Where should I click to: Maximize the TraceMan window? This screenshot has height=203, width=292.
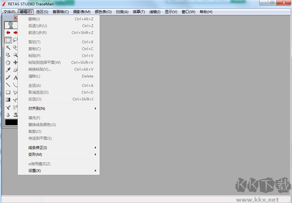tap(272, 3)
